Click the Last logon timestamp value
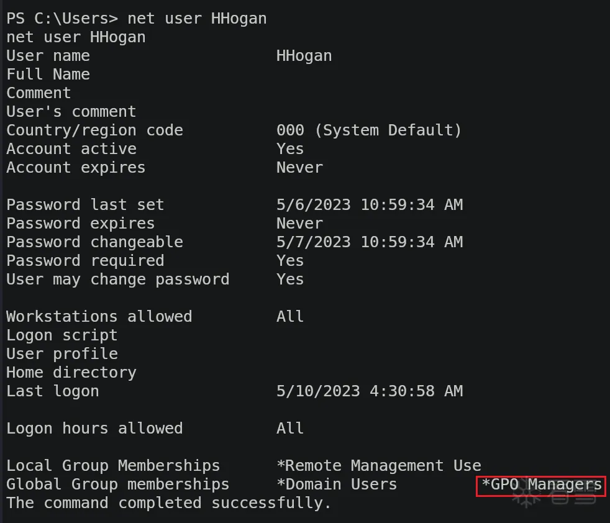610x523 pixels. coord(369,391)
